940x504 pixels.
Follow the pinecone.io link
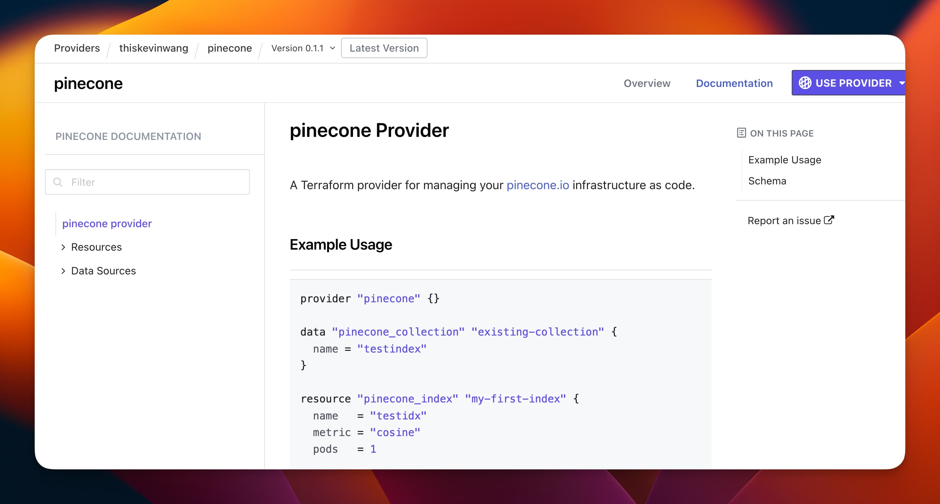pyautogui.click(x=538, y=185)
